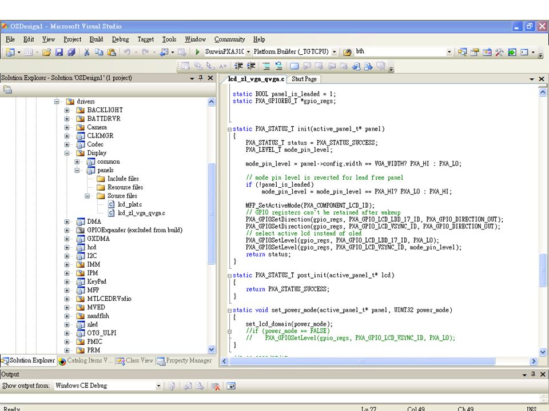
Task: Click the 'return status;' line in code
Action: (268, 255)
